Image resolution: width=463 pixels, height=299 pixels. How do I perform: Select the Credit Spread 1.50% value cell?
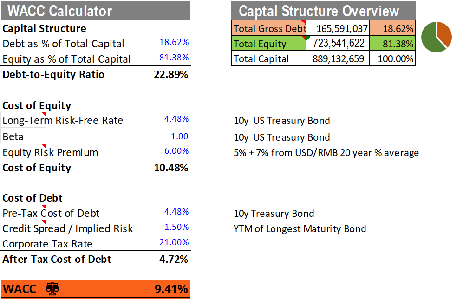176,227
